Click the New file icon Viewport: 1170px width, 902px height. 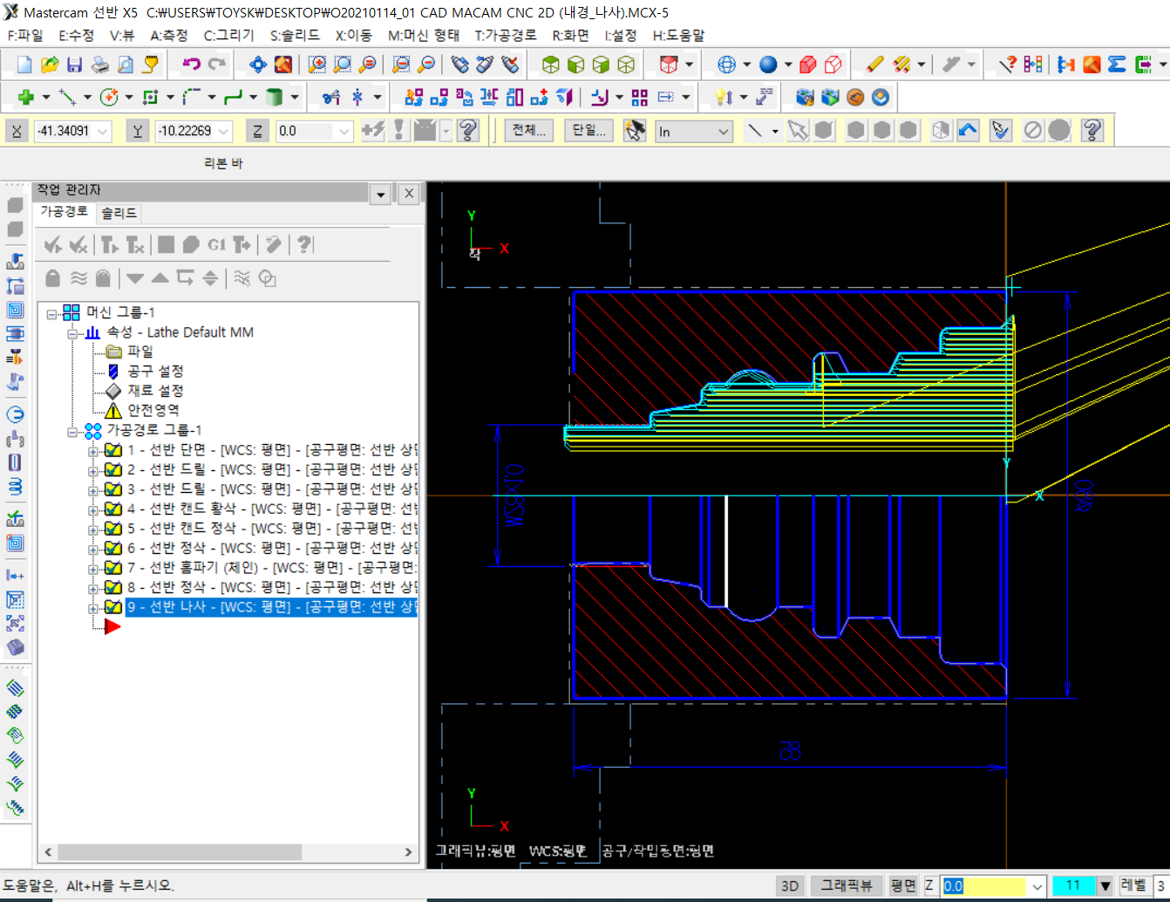coord(24,65)
